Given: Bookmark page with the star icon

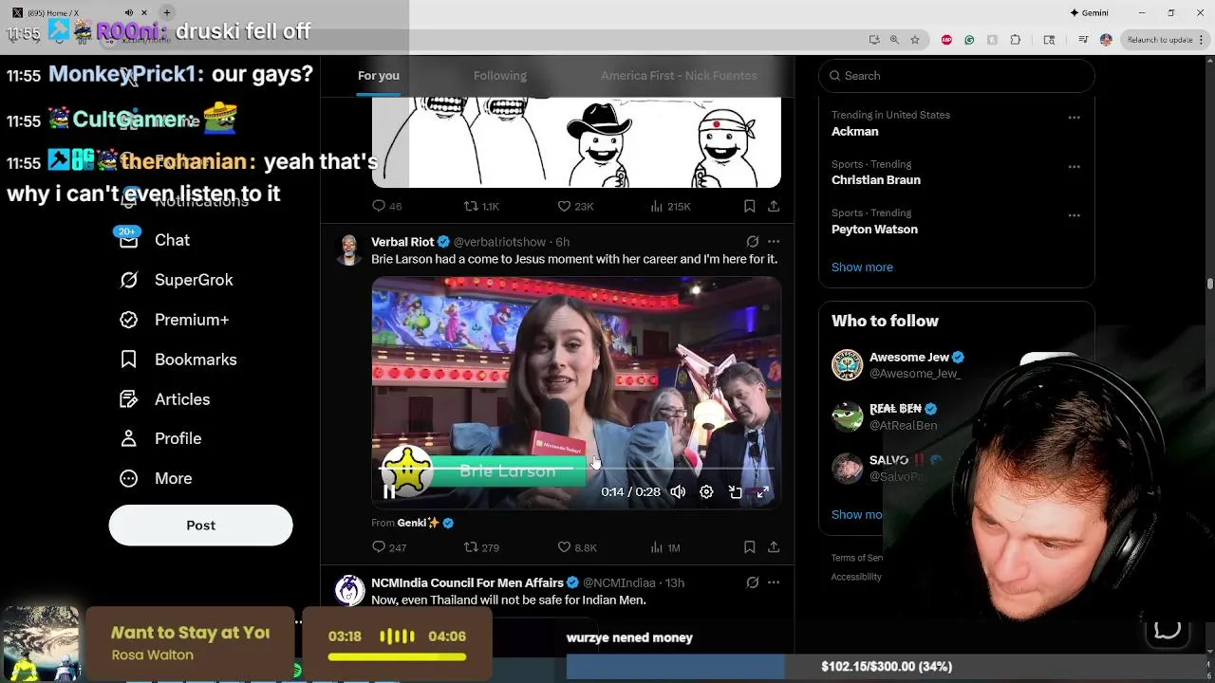Looking at the screenshot, I should [x=915, y=40].
